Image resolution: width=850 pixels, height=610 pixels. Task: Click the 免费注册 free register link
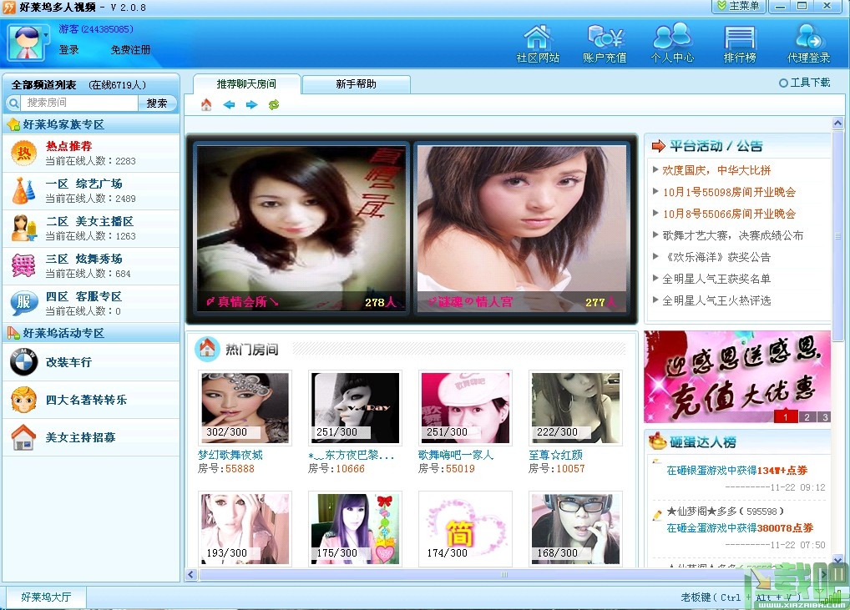point(130,50)
